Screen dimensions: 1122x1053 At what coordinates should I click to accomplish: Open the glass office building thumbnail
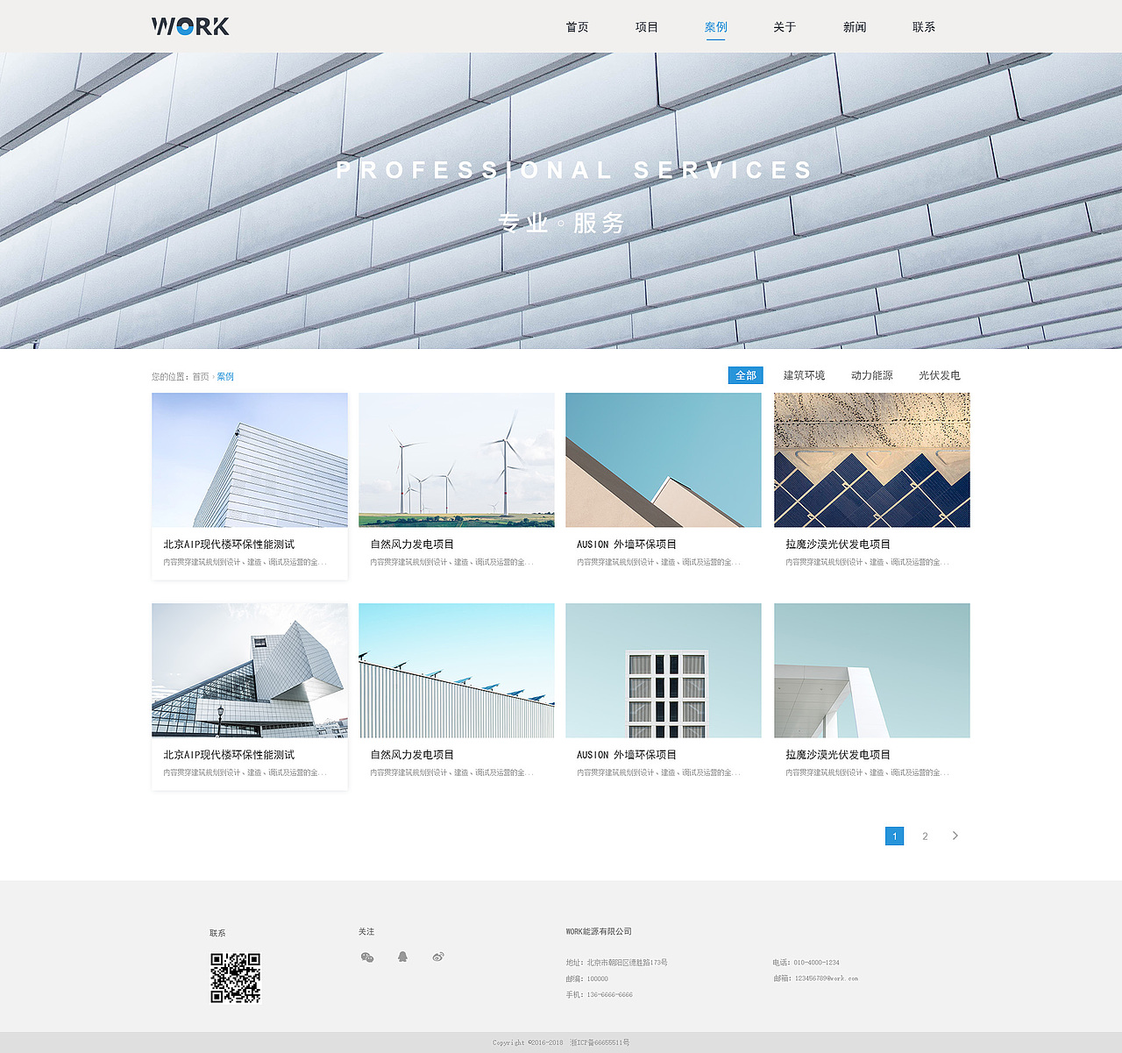click(250, 459)
